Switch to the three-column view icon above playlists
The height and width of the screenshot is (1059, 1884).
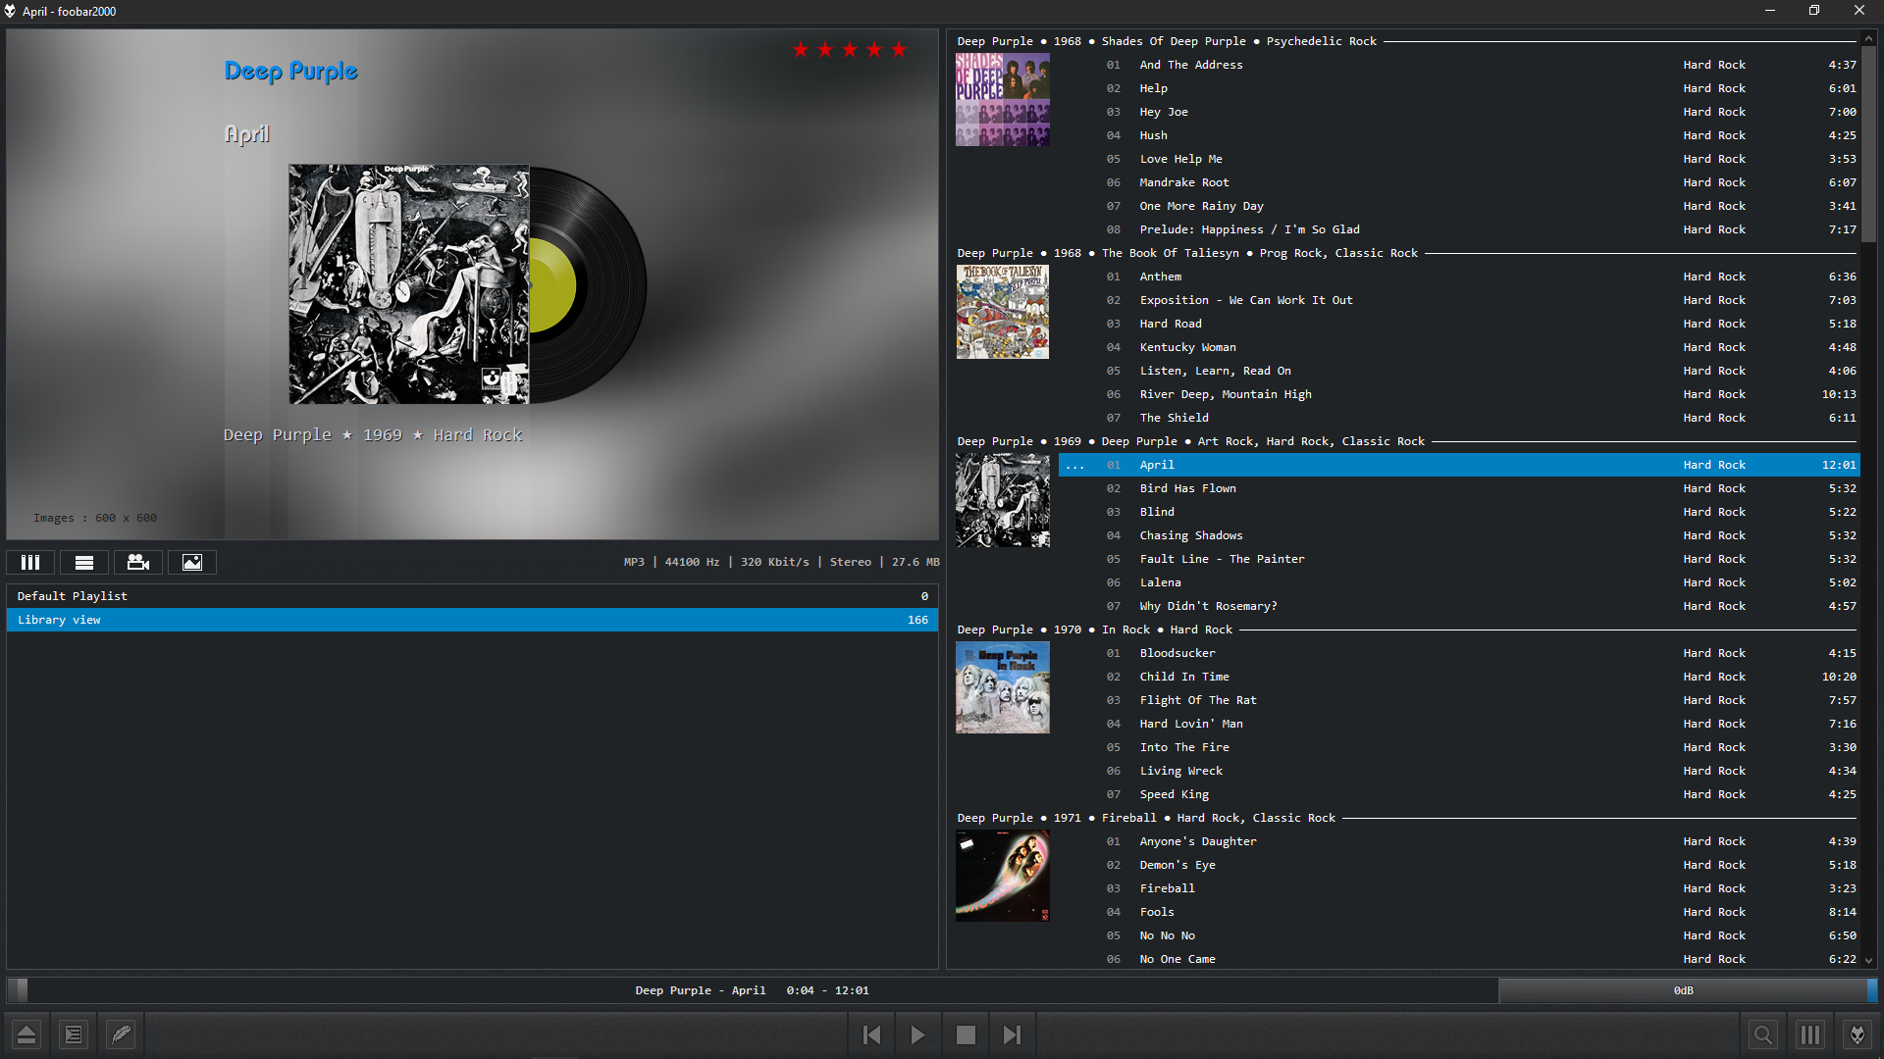pos(30,562)
